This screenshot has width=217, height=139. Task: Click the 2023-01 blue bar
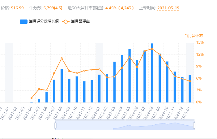pyautogui.click(x=190, y=89)
